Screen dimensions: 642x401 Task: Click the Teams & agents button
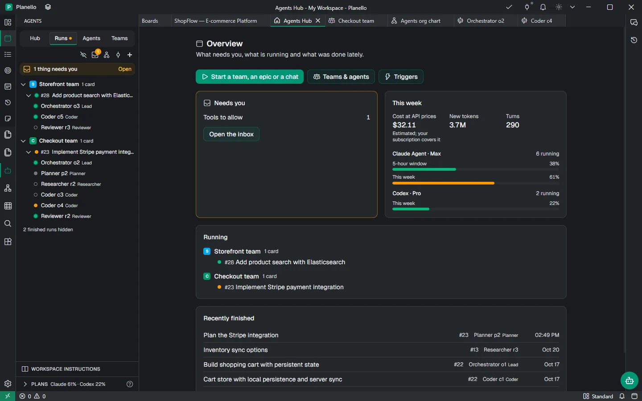point(341,77)
